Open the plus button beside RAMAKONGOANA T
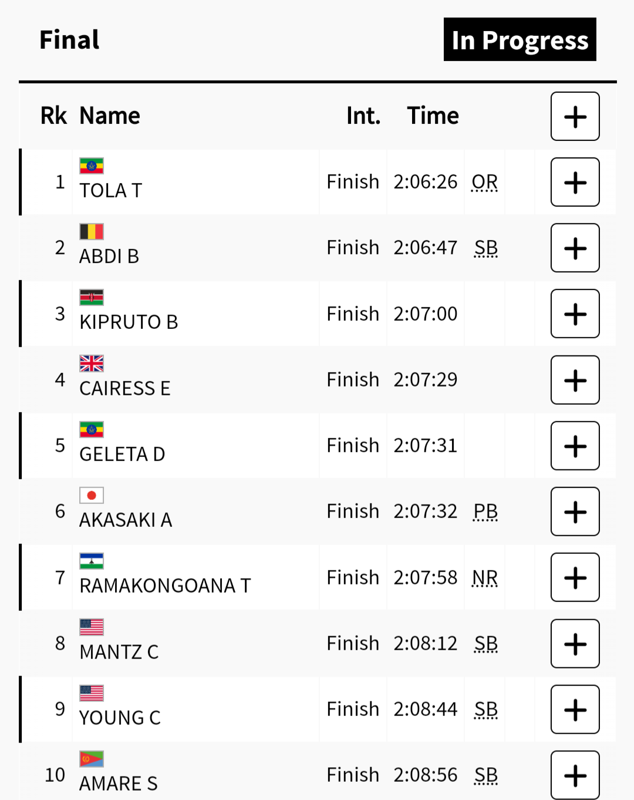The width and height of the screenshot is (634, 800). 575,577
